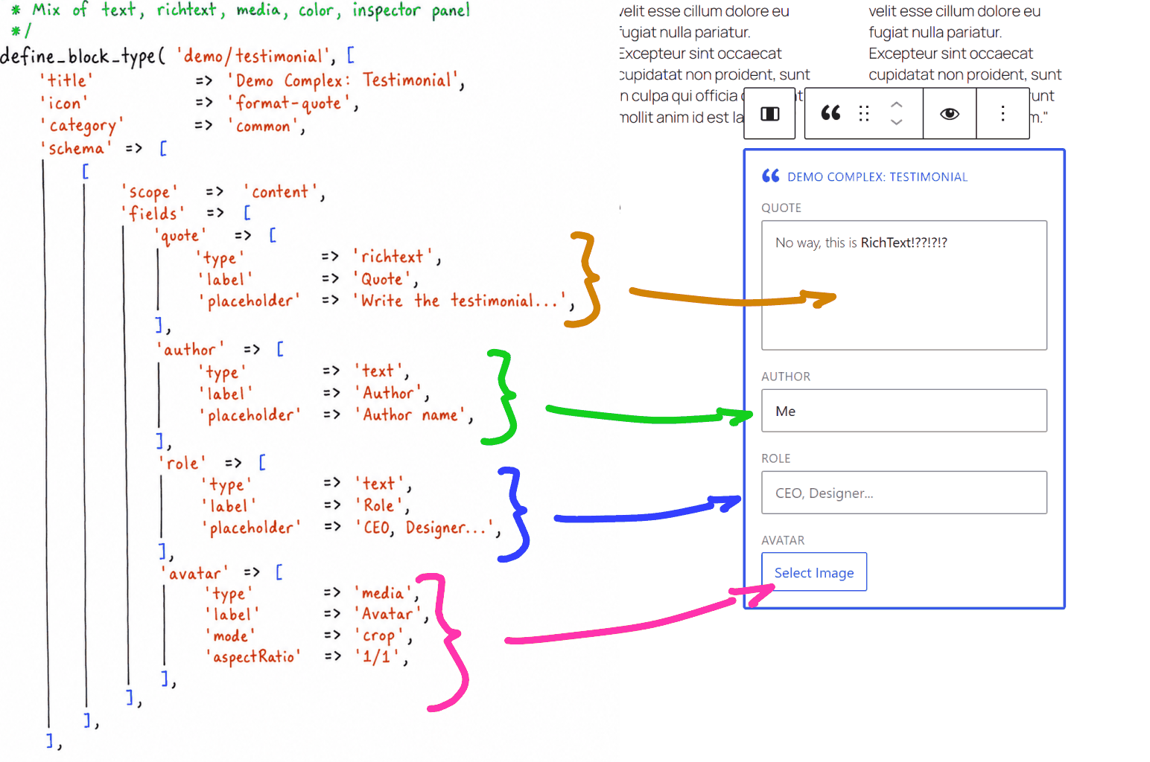Click the AUTHOR field label

coord(786,377)
